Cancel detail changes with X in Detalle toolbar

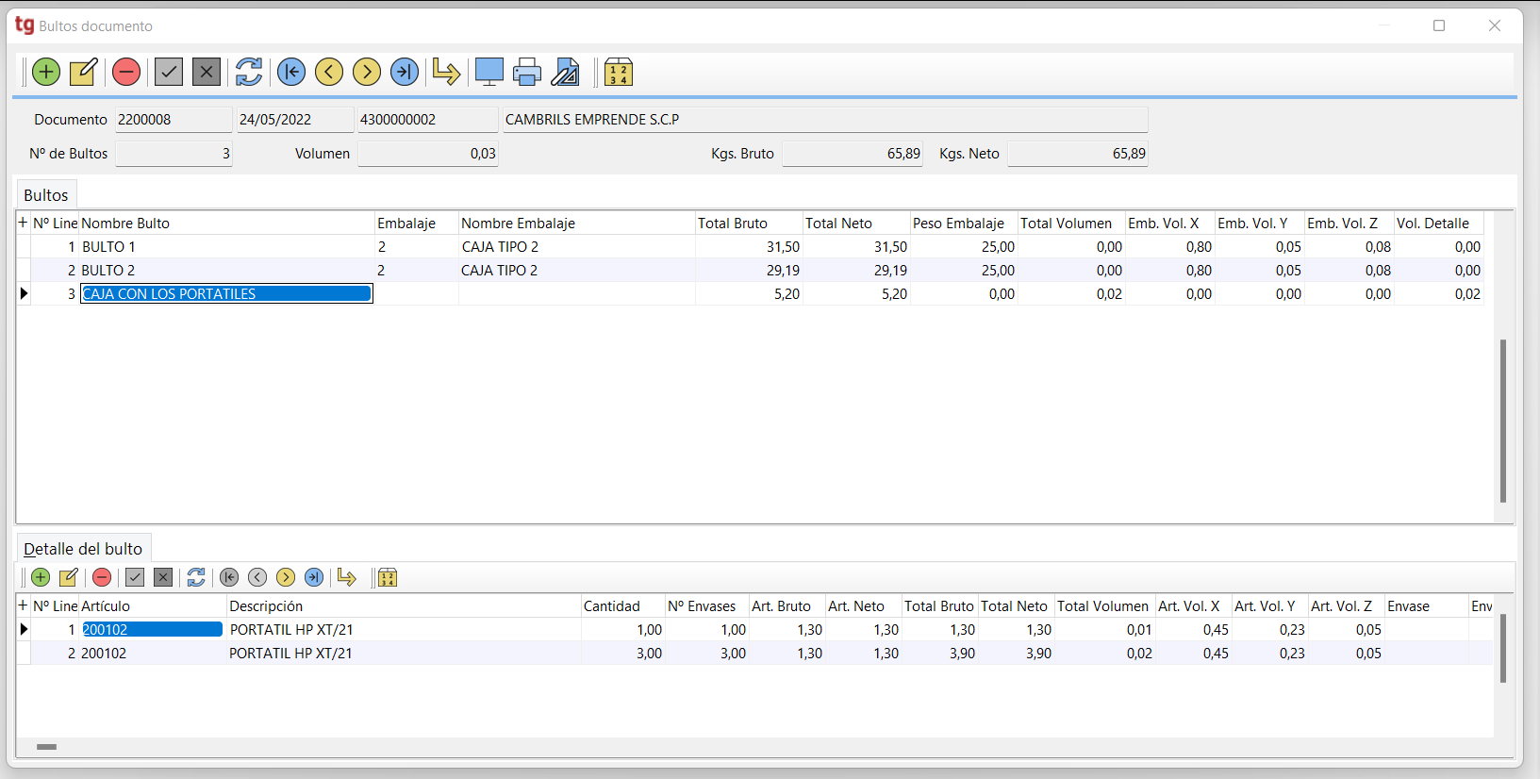coord(163,577)
